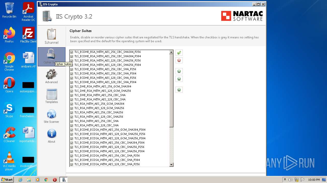
Task: Open the Cipher Suites section
Action: (x=51, y=57)
